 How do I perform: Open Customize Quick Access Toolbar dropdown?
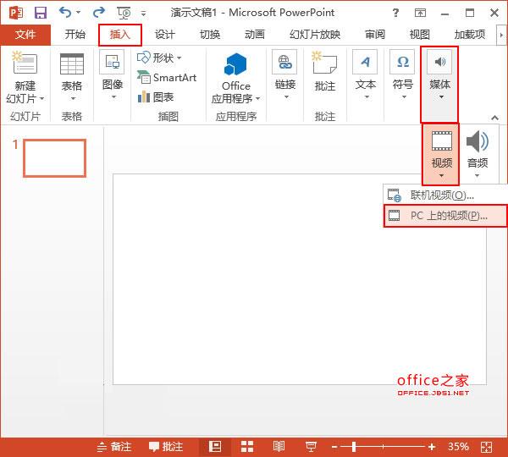143,14
